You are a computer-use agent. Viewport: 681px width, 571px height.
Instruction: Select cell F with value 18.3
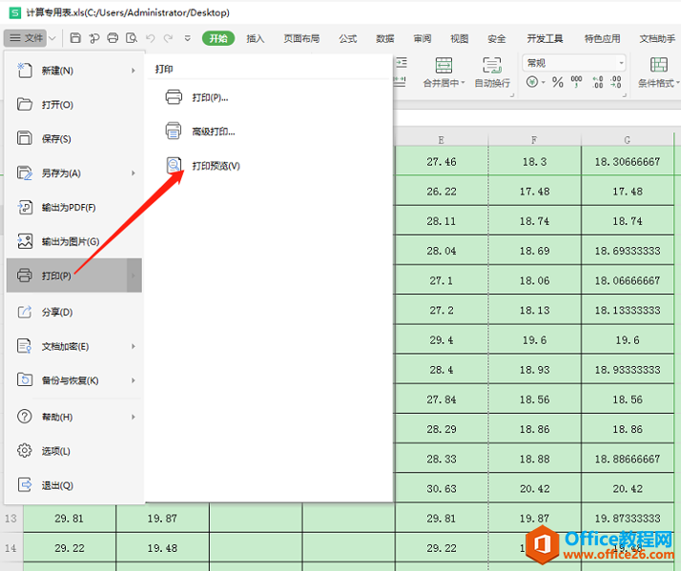535,161
